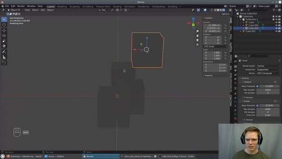Click the blue Z axis gizmo ball
The image size is (282, 159).
click(x=193, y=19)
